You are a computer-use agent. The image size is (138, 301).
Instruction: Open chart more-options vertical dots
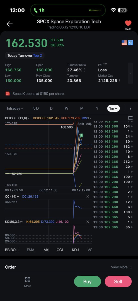130,108
